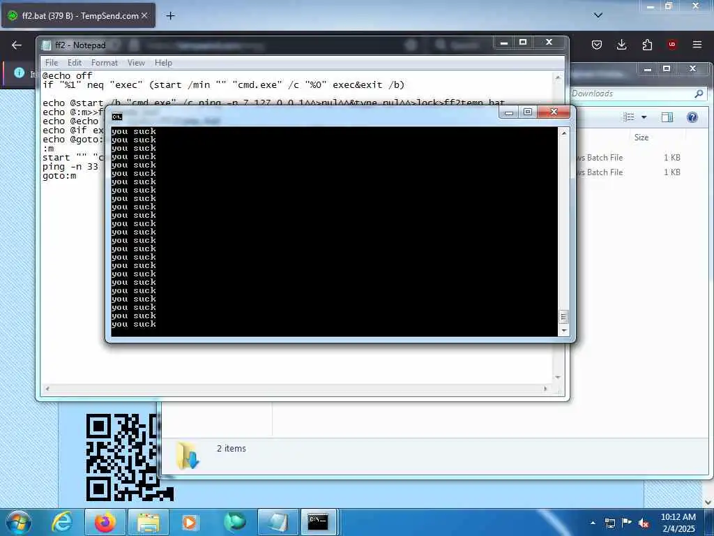714x536 pixels.
Task: Go back with the browser back arrow
Action: tap(17, 45)
